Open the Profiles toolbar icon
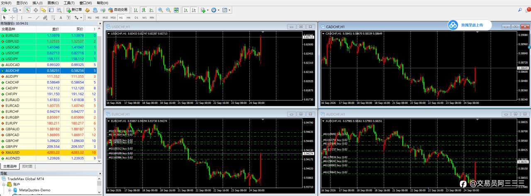The image size is (531, 196). tap(15, 10)
